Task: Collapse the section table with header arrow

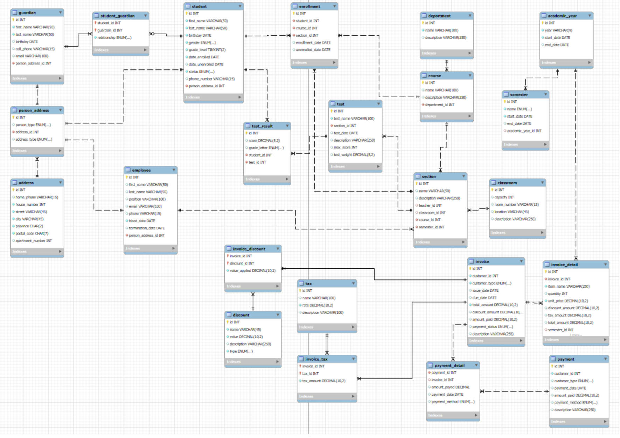Action: (x=464, y=176)
